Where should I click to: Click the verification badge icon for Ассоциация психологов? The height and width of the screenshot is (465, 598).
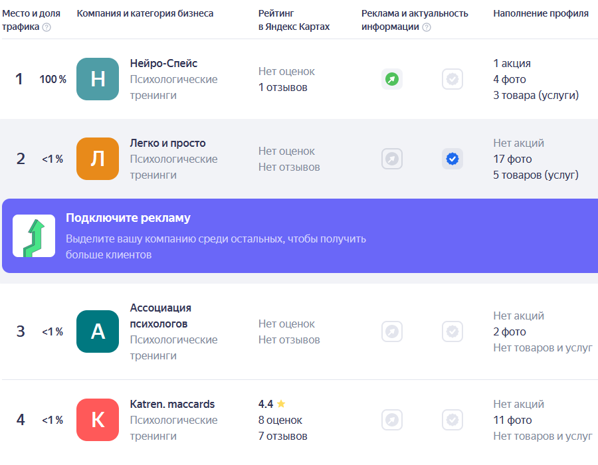tap(452, 331)
